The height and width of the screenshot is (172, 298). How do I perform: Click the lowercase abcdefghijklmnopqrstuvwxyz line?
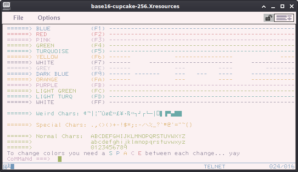138,142
